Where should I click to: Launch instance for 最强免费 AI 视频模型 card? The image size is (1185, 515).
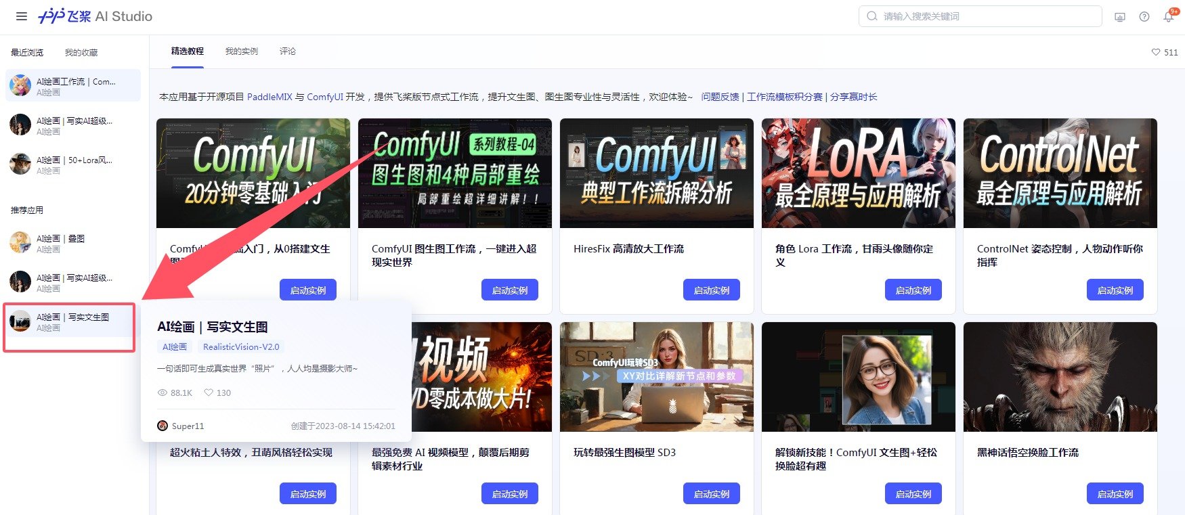(510, 493)
